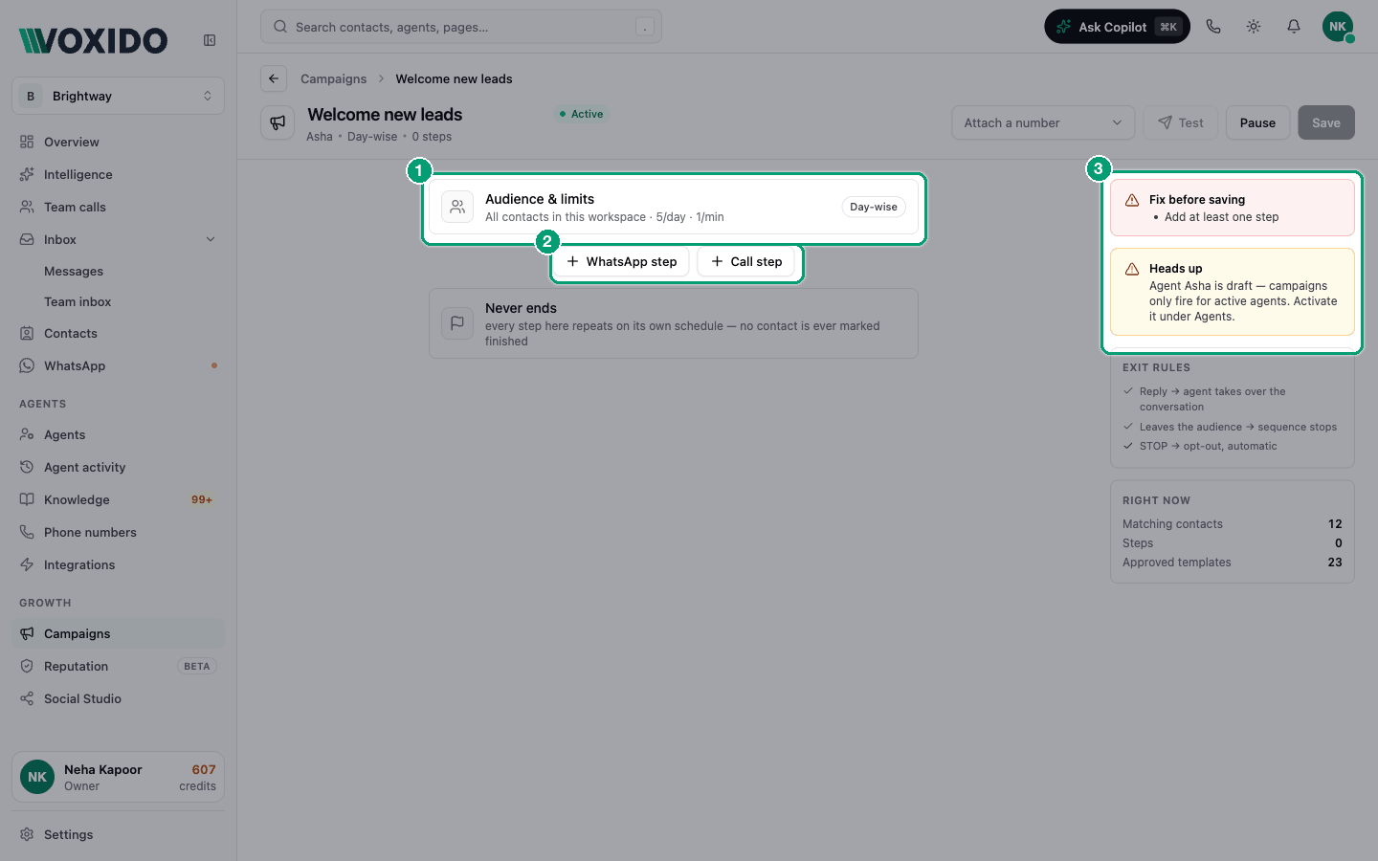
Task: Open Integrations page
Action: click(118, 564)
